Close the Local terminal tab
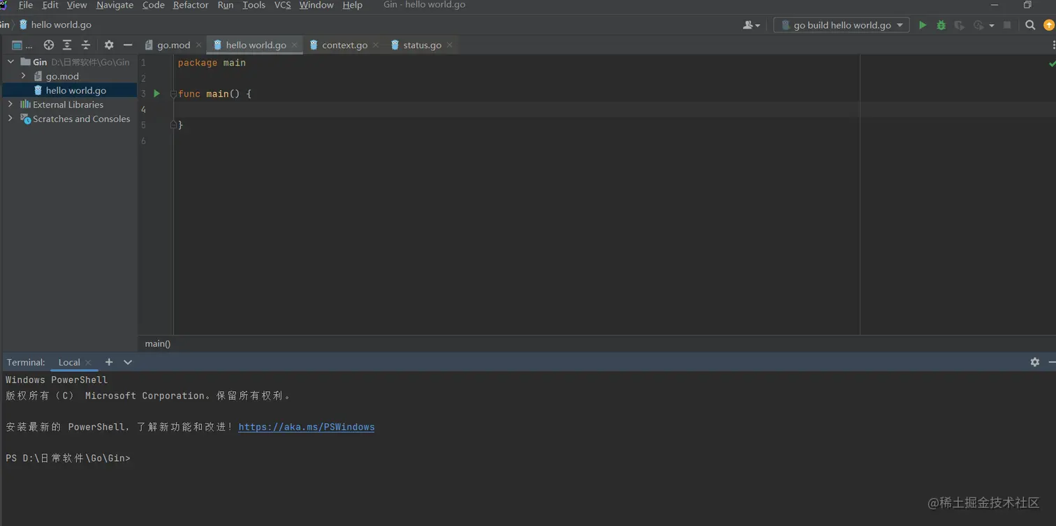Viewport: 1056px width, 526px height. (88, 362)
